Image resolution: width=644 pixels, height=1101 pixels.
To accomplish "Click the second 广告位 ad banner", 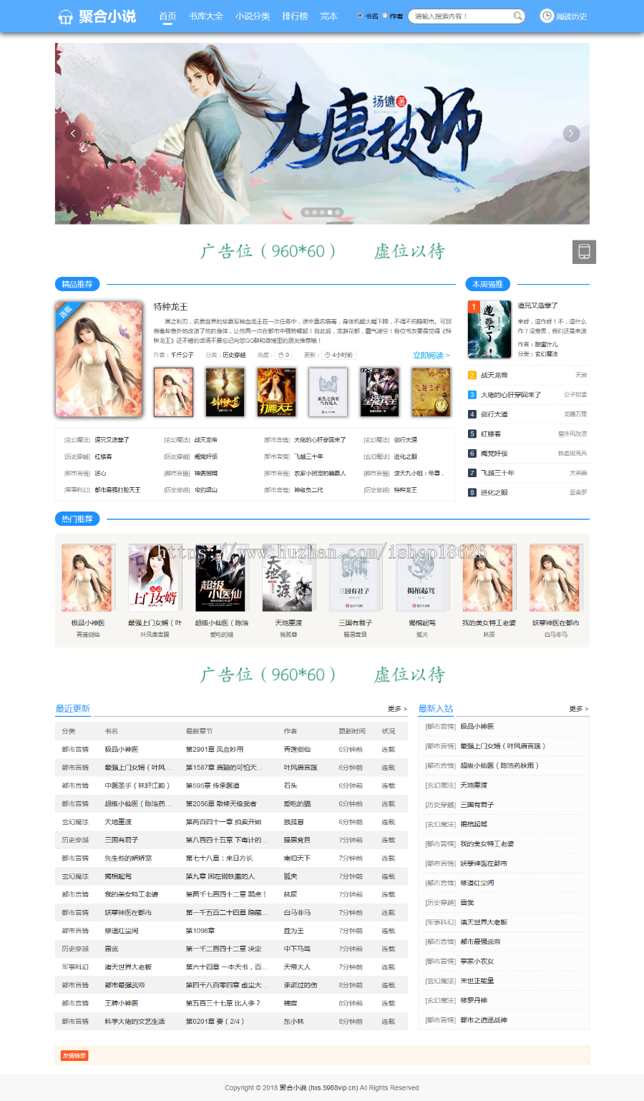I will [x=322, y=675].
